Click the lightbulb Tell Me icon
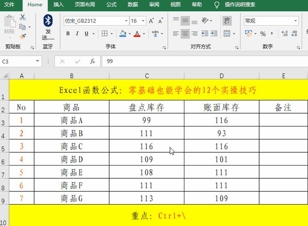This screenshot has width=308, height=226. (x=216, y=5)
